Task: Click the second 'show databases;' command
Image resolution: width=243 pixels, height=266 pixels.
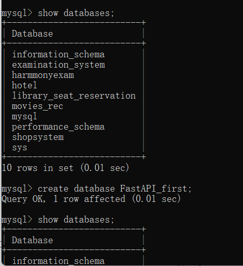Action: coord(76,220)
